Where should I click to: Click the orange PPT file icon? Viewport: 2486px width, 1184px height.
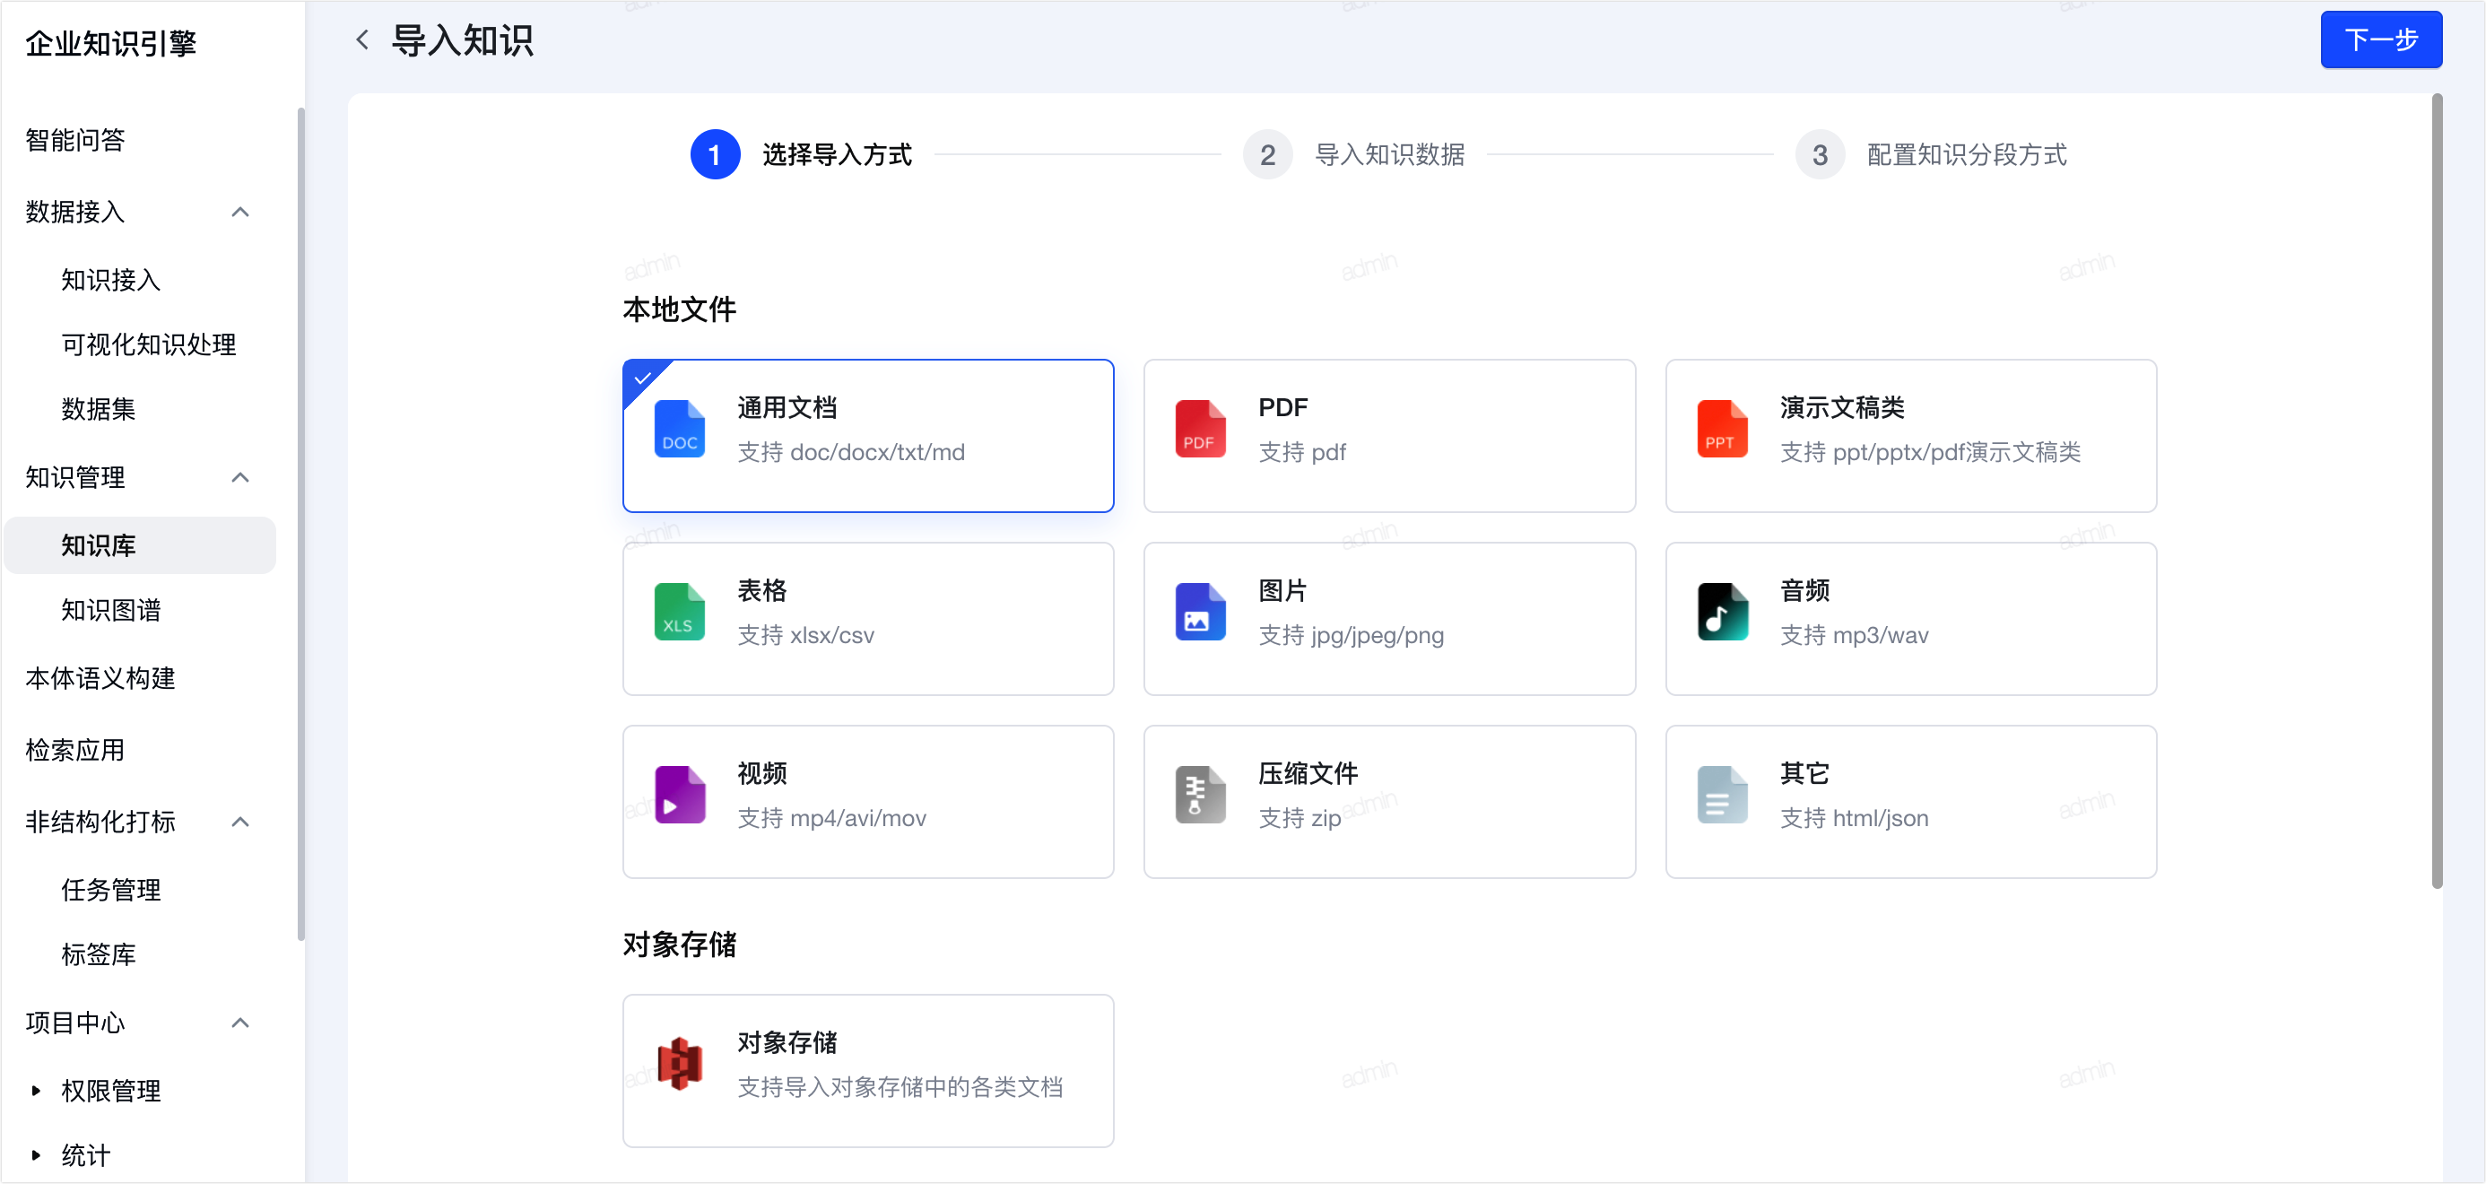click(1722, 429)
